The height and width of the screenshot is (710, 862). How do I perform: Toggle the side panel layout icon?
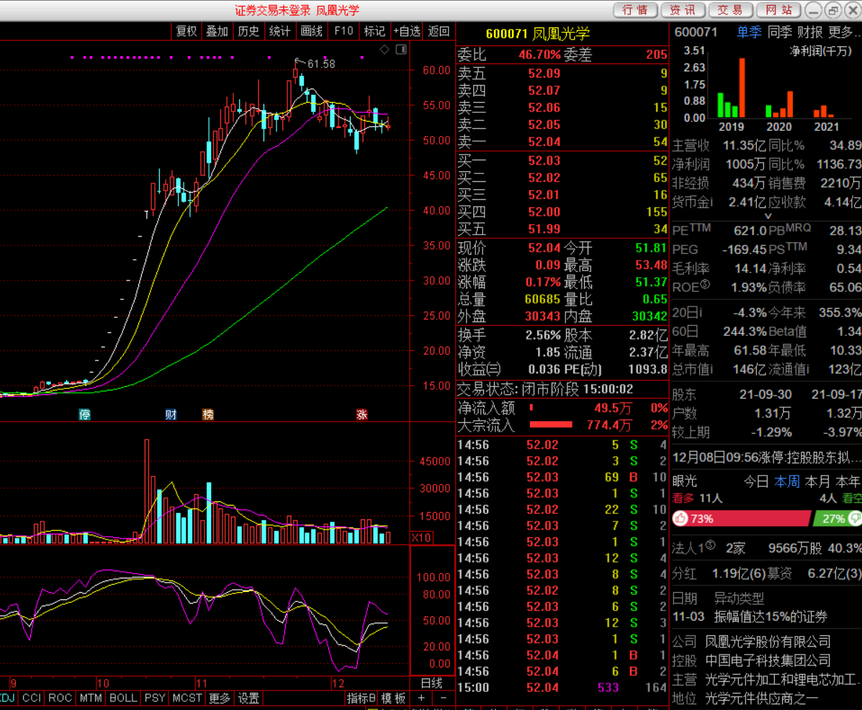[401, 50]
